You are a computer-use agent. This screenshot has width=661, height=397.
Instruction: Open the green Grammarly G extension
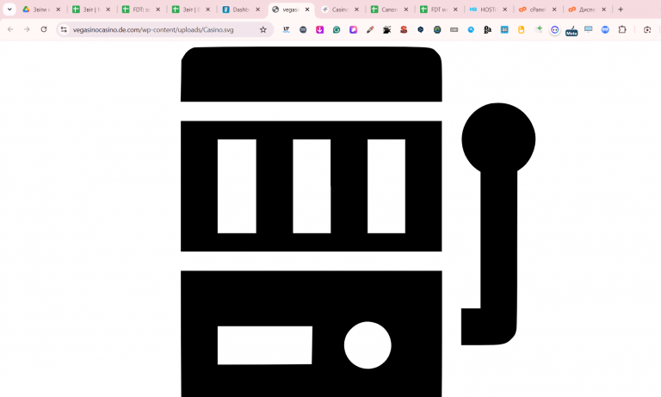[x=337, y=29]
